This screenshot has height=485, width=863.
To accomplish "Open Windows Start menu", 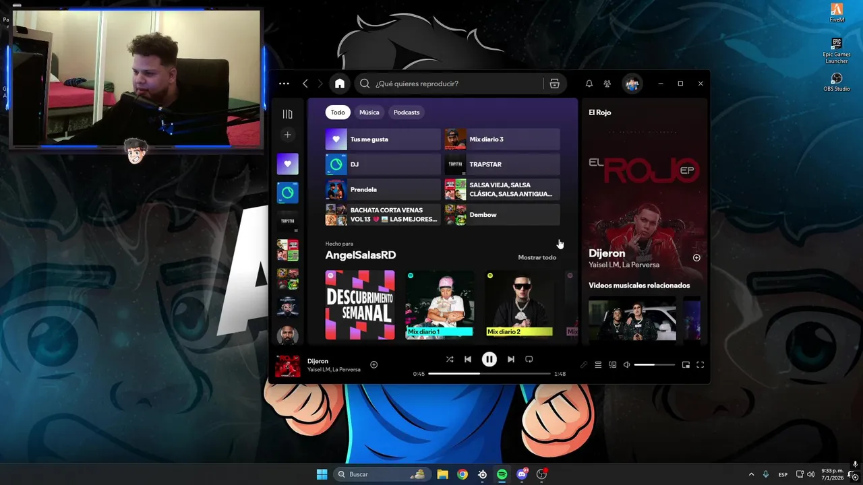I will pyautogui.click(x=322, y=474).
